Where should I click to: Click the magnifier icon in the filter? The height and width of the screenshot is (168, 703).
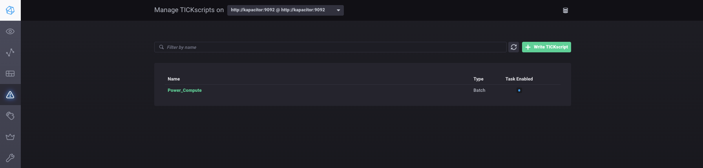[161, 47]
